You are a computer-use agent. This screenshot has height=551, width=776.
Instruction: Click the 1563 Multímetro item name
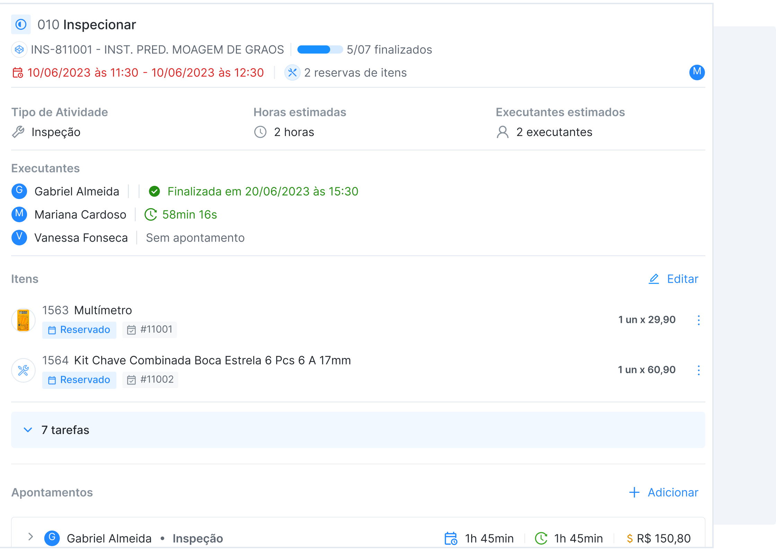(87, 310)
